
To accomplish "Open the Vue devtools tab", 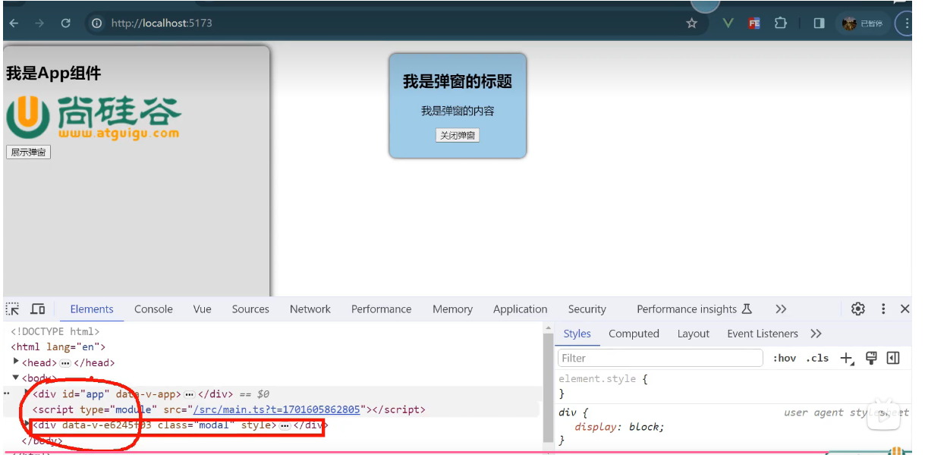I will (202, 309).
